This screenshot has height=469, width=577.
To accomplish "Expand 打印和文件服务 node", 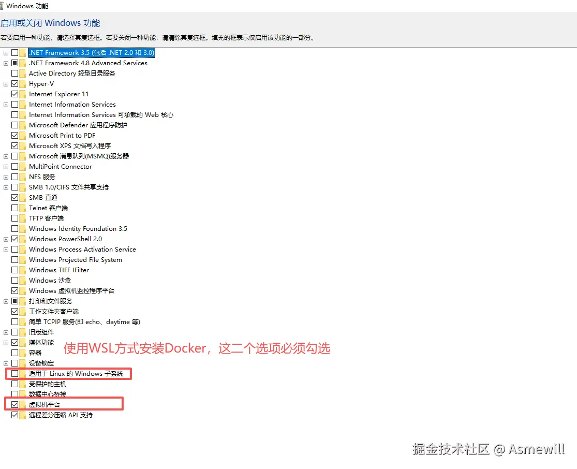I will 6,301.
